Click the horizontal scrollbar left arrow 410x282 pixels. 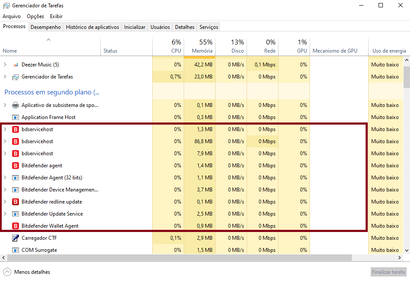pyautogui.click(x=3, y=258)
